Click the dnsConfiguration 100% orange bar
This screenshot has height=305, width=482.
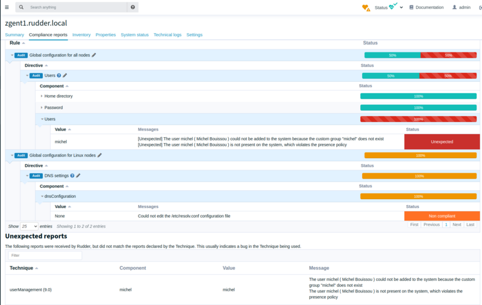(418, 196)
